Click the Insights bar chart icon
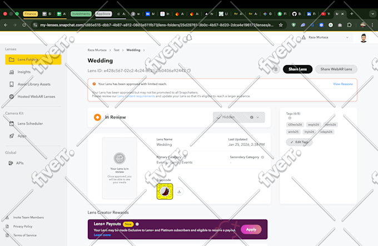Viewport: 378px width, 246px height. [11, 72]
